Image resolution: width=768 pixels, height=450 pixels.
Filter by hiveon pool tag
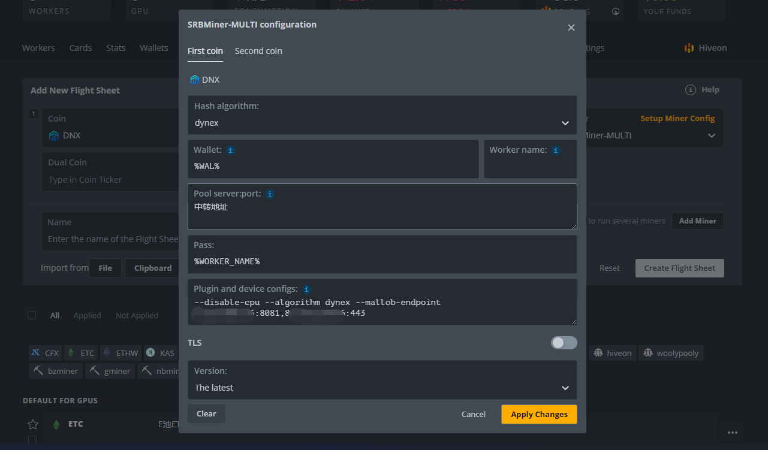612,353
